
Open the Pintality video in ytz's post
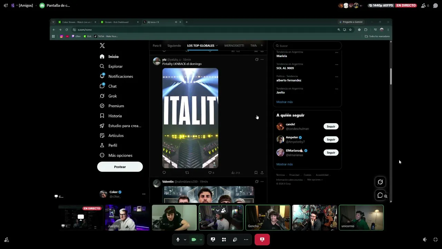[190, 118]
